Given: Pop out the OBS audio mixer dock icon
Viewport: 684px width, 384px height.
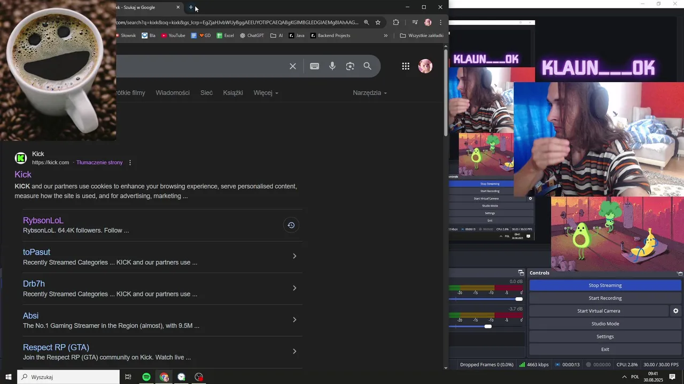Looking at the screenshot, I should coord(521,273).
